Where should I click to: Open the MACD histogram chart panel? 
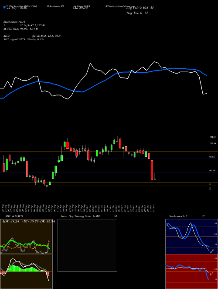(x=26, y=271)
